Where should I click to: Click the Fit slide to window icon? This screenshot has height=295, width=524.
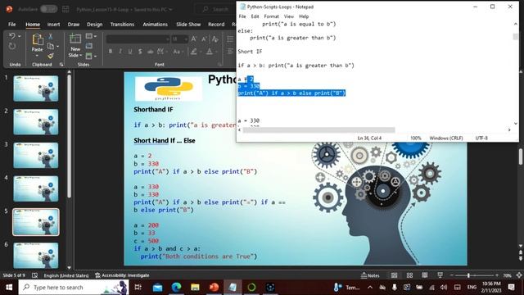(x=519, y=275)
